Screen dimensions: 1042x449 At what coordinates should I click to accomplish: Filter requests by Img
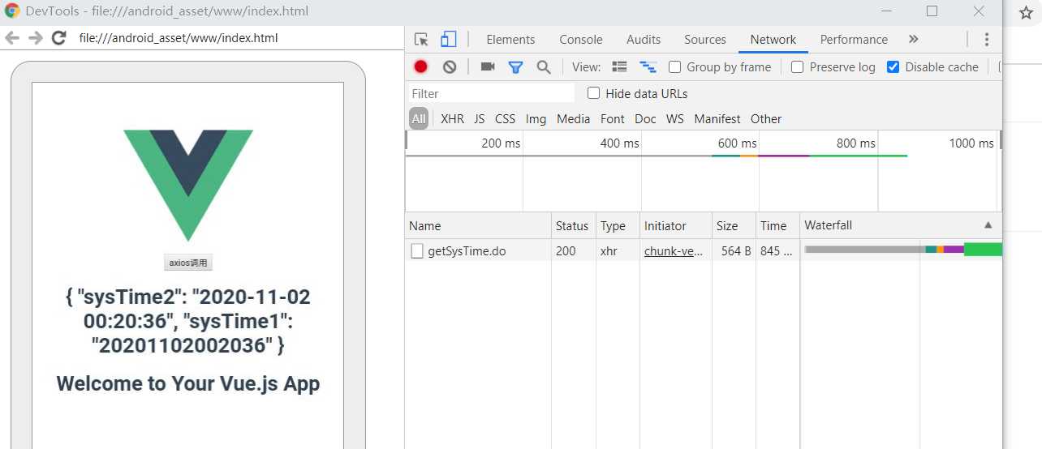536,119
